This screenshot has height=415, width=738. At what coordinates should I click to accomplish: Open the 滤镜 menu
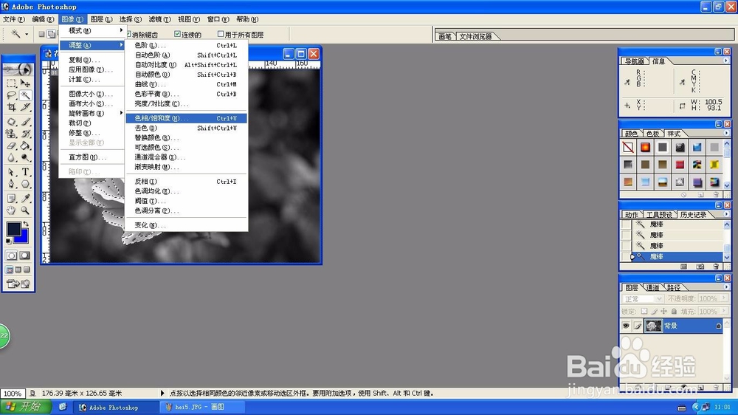click(x=159, y=19)
